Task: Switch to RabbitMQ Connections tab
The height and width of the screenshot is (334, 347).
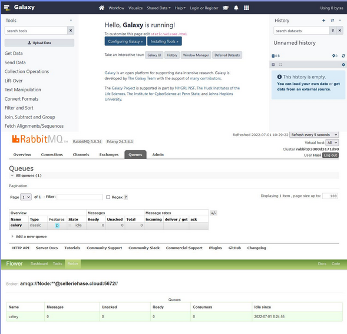Action: click(52, 154)
